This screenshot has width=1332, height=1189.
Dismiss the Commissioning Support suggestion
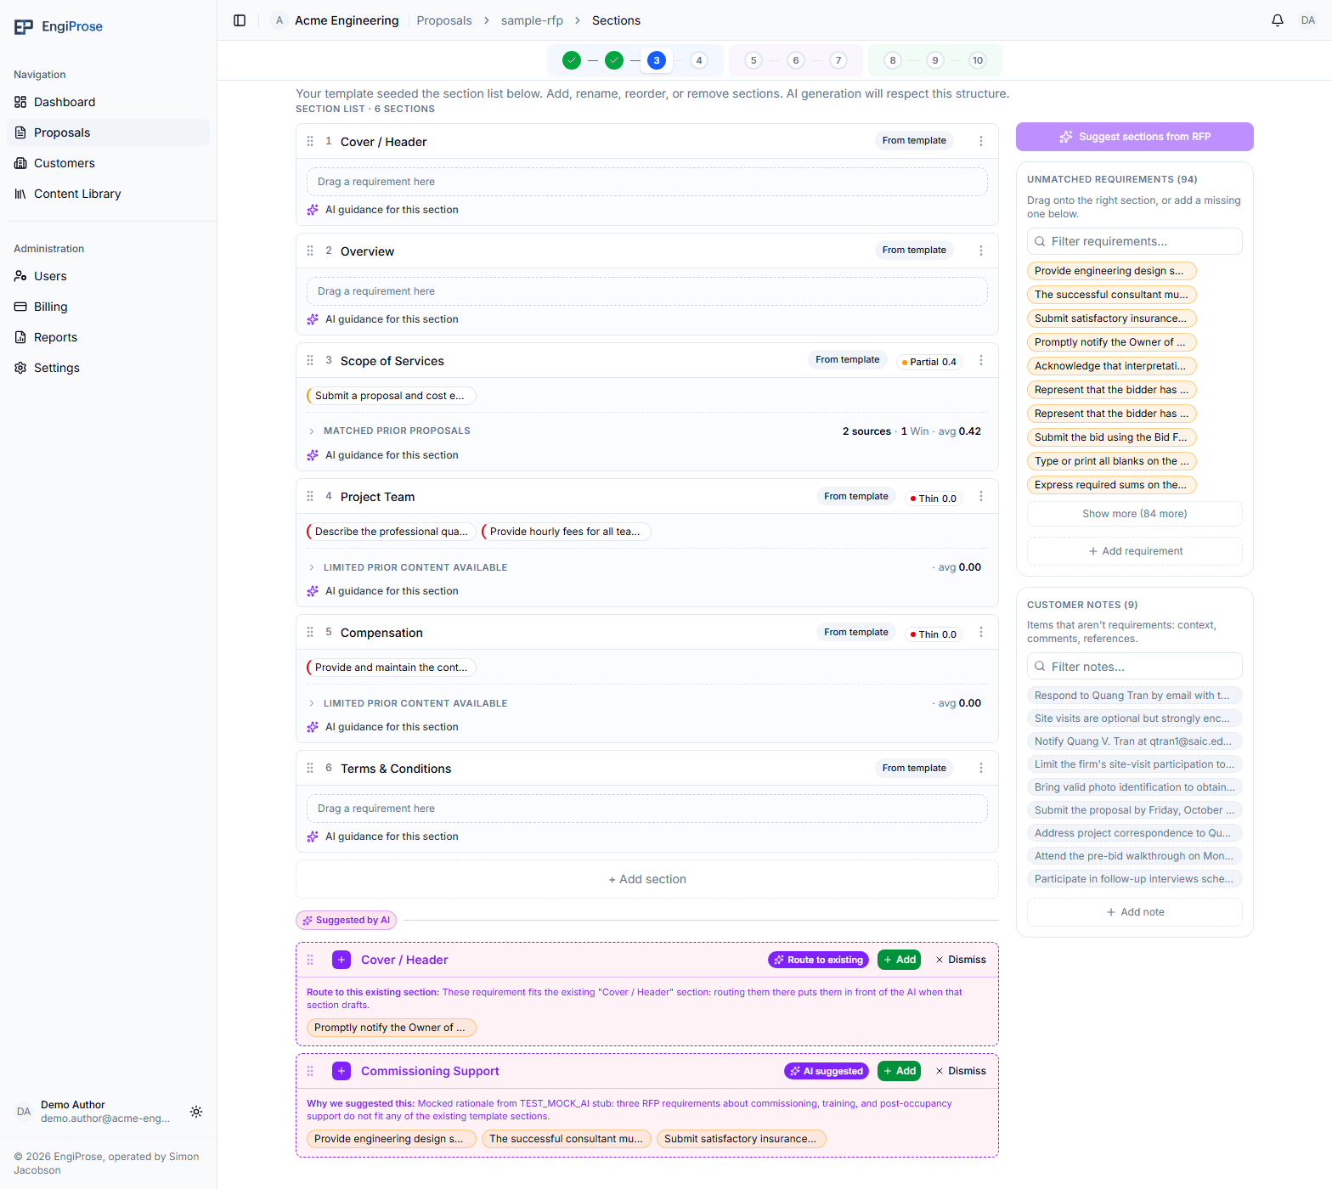click(x=961, y=1071)
